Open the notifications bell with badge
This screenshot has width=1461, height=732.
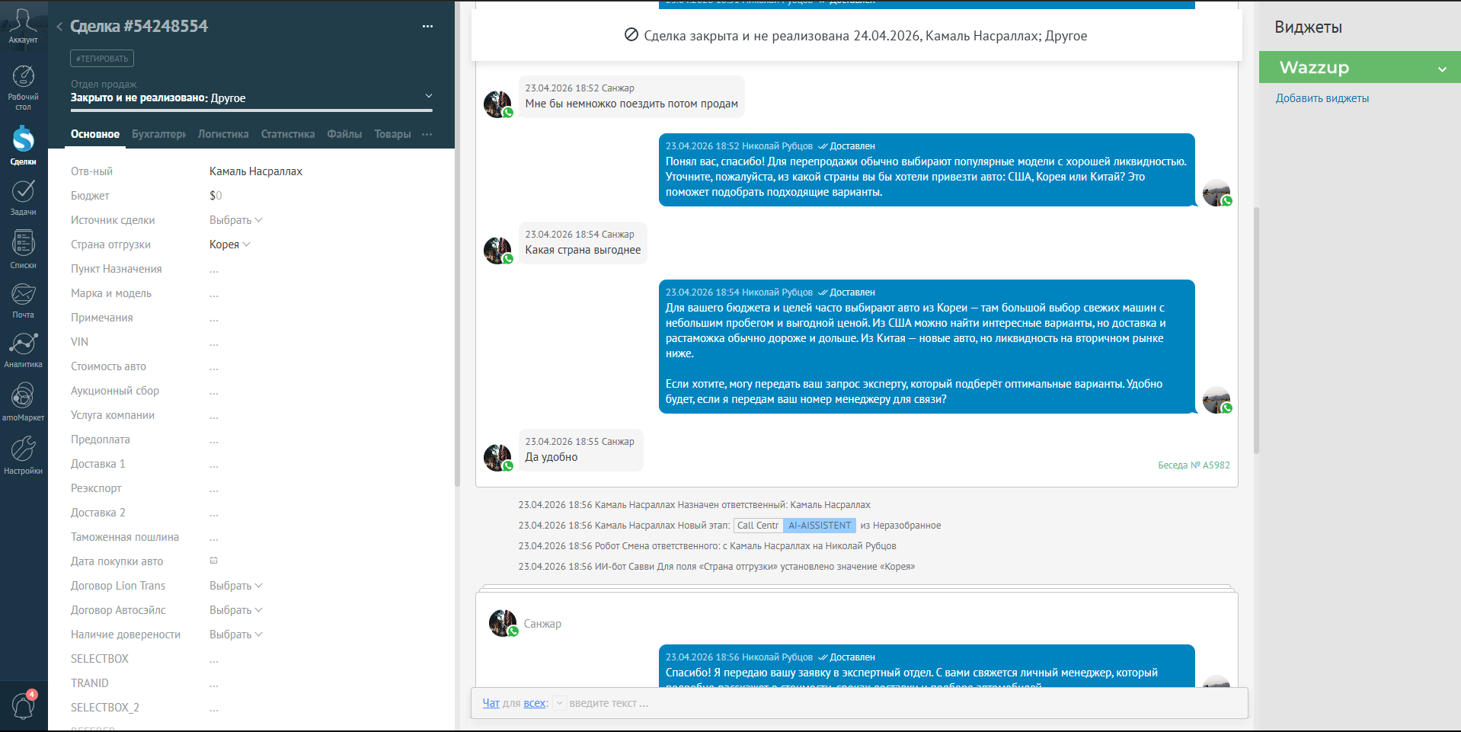[x=24, y=705]
